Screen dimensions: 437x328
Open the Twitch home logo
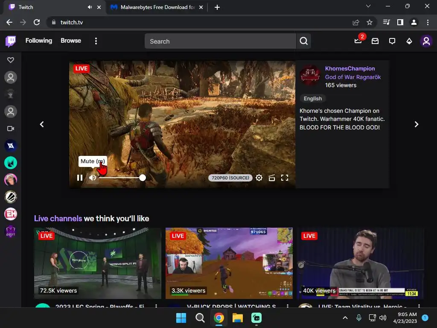[11, 41]
